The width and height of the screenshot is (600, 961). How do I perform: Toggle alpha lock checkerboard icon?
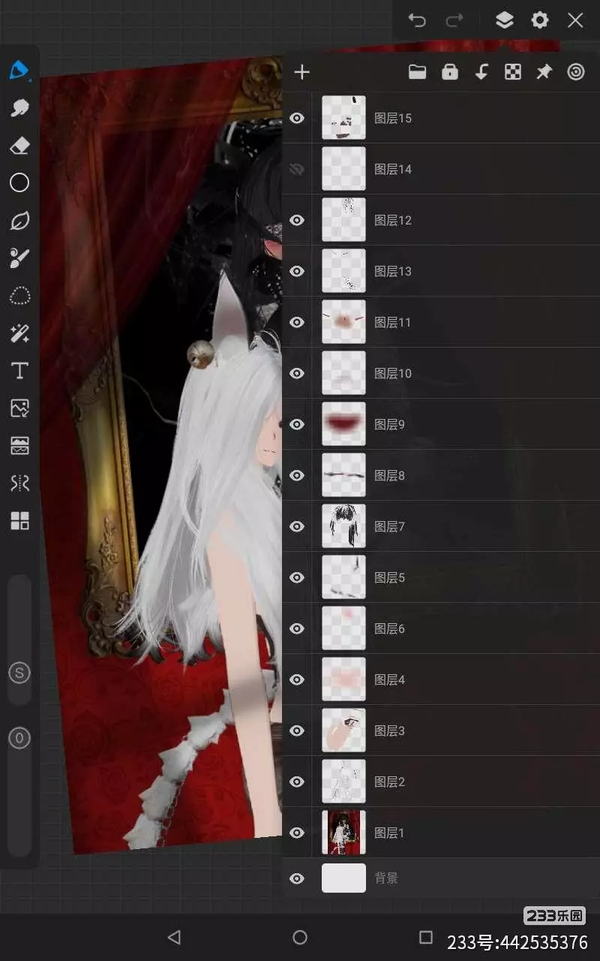(513, 72)
